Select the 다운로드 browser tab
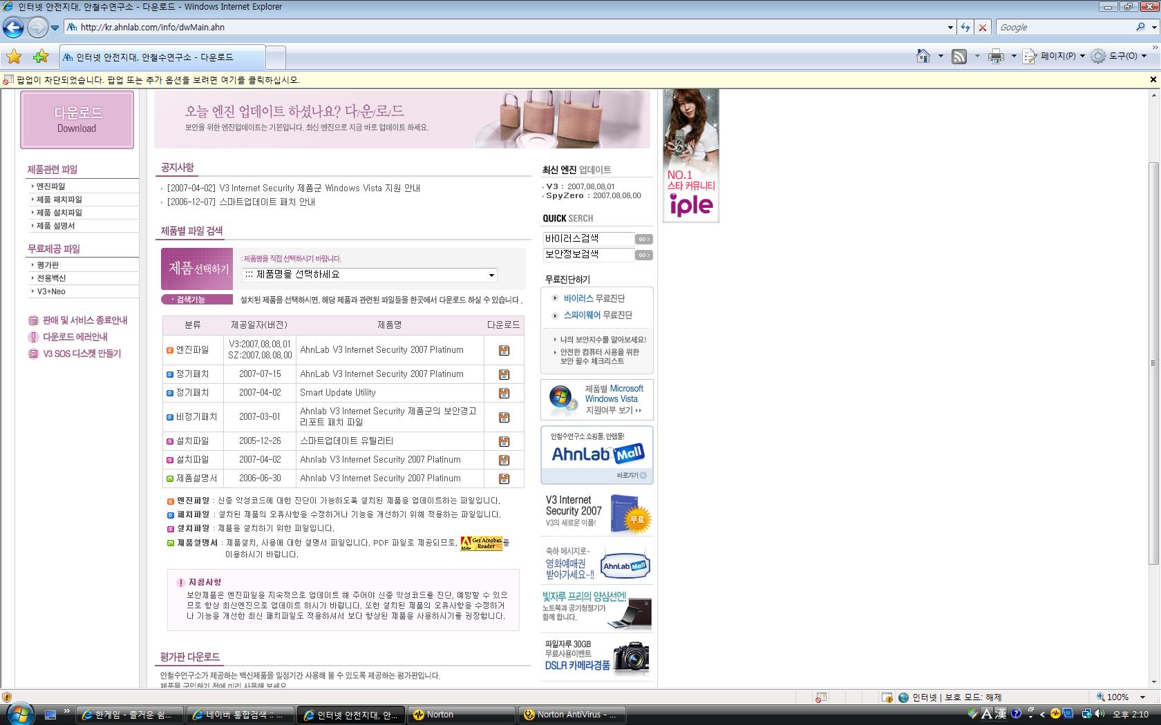The height and width of the screenshot is (725, 1161). click(162, 57)
